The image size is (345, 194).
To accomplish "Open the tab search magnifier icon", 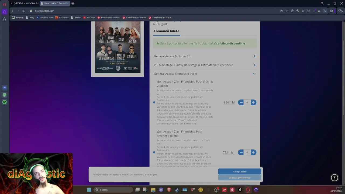I will tap(322, 4).
